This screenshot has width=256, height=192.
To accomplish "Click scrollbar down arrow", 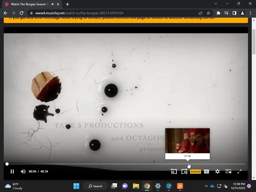I will tap(254, 178).
